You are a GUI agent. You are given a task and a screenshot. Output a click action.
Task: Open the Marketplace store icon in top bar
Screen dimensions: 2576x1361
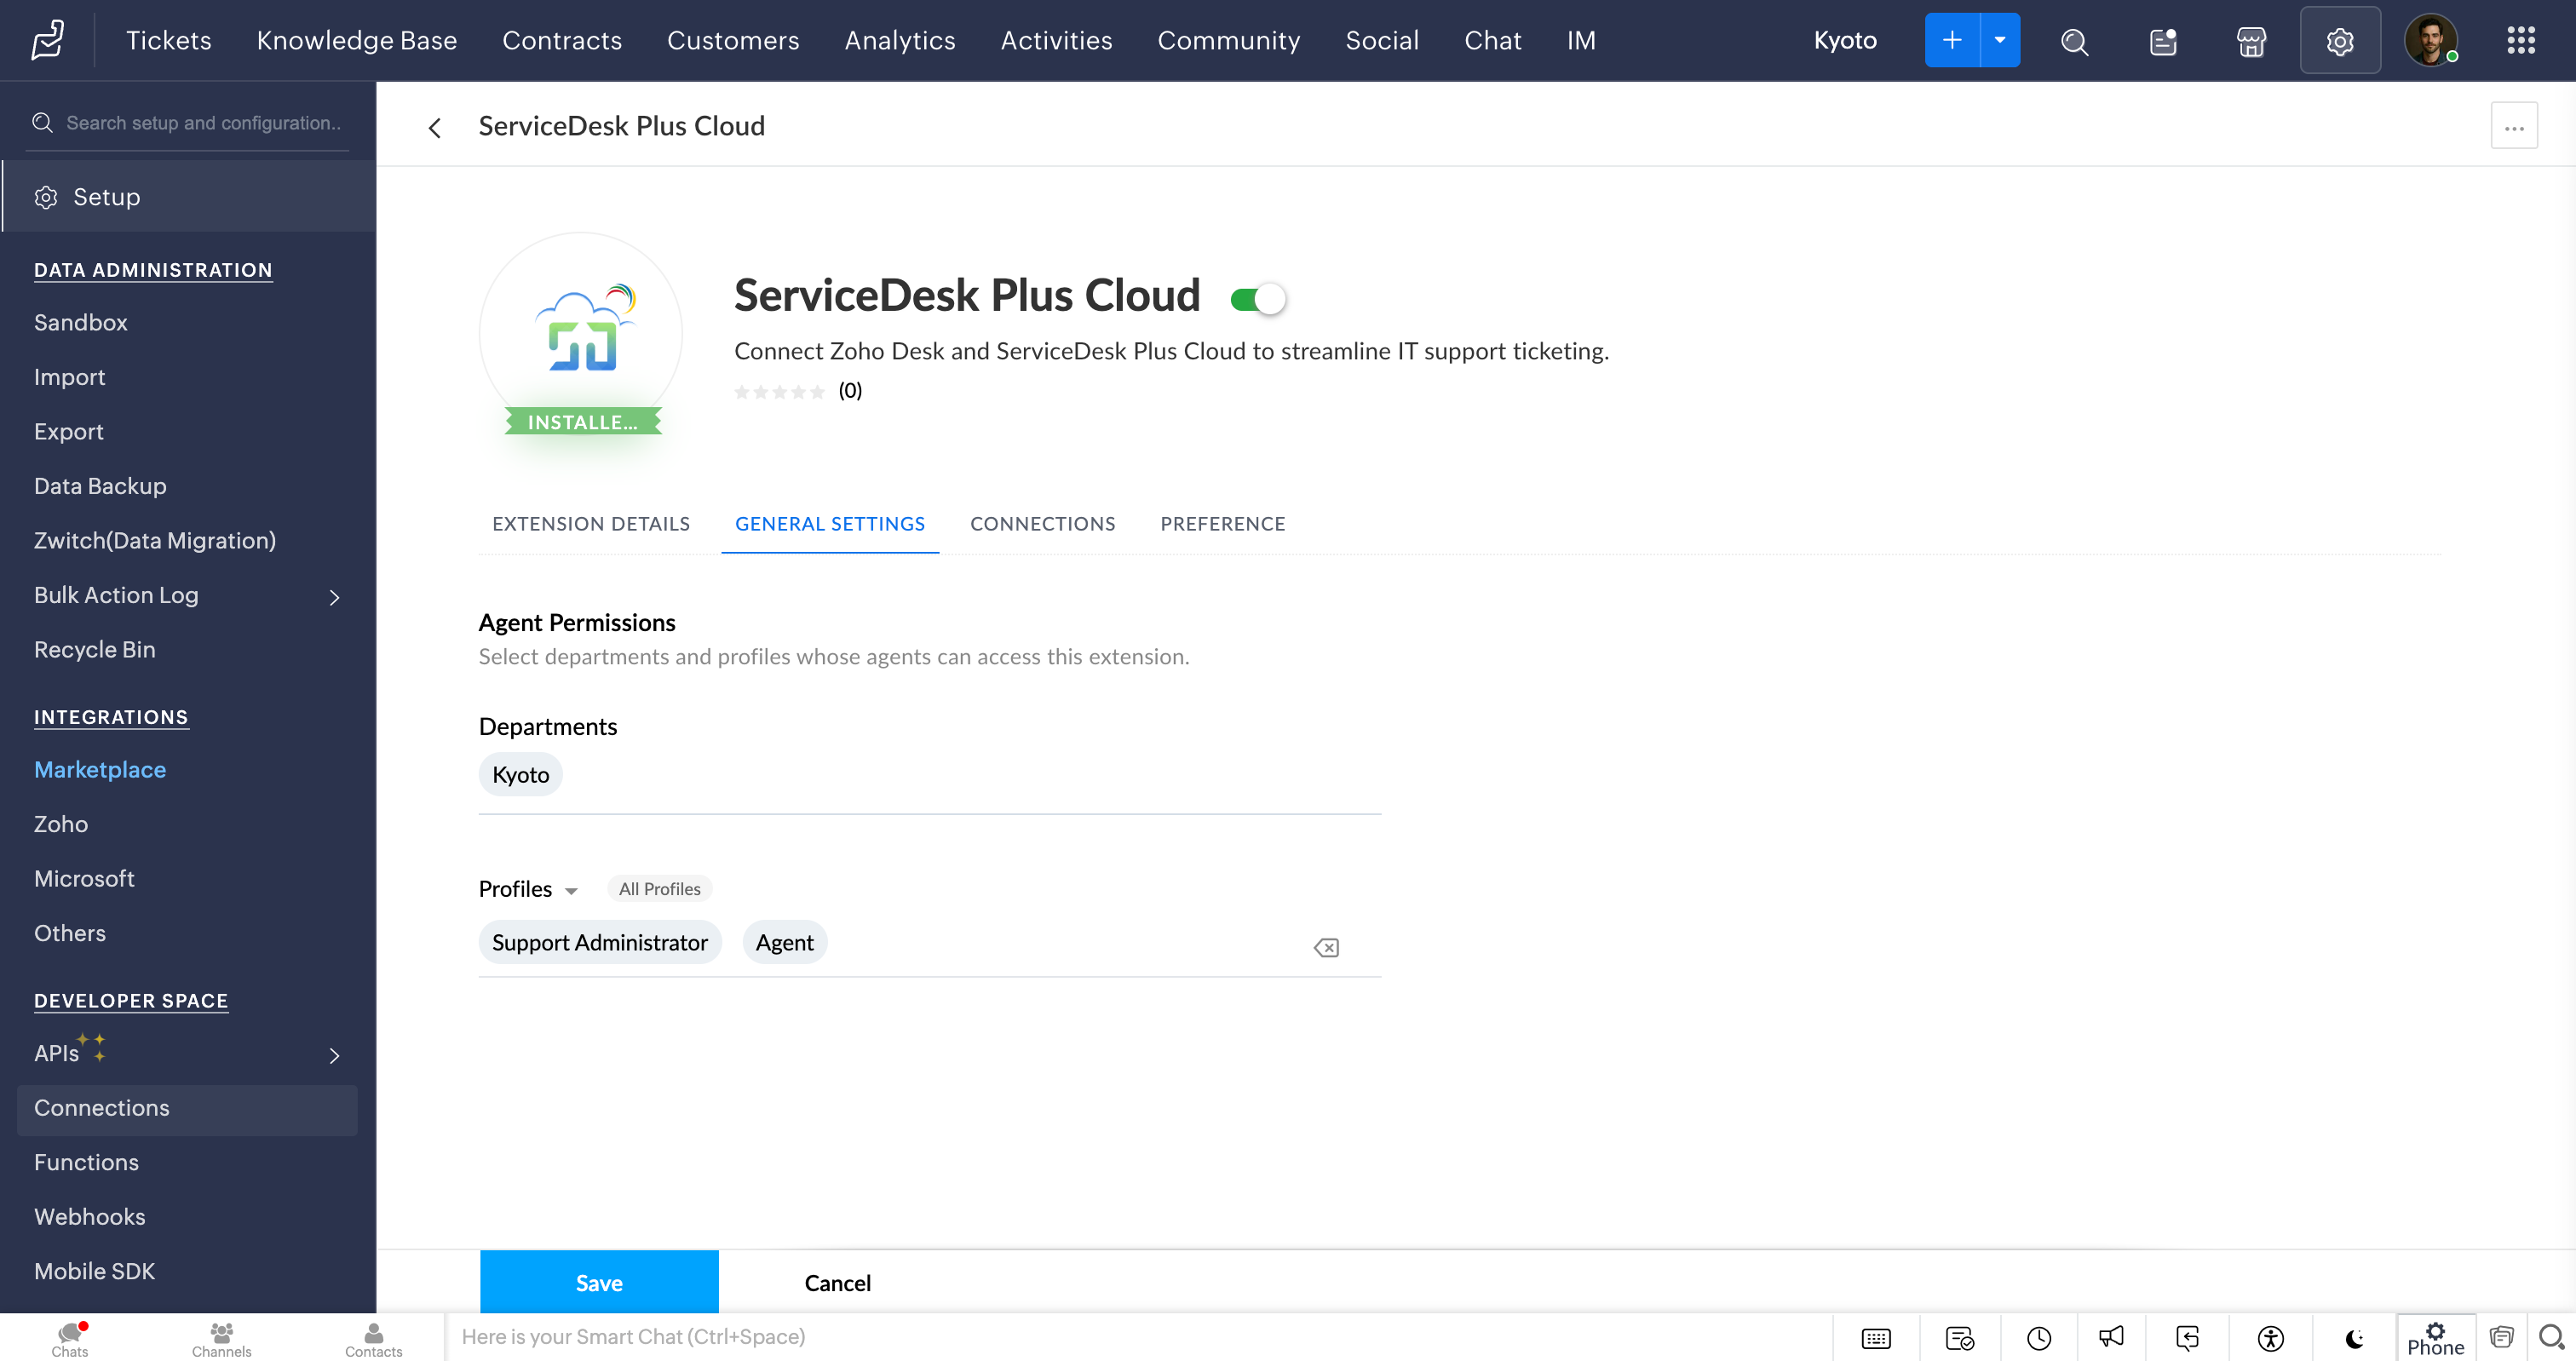pos(2251,41)
